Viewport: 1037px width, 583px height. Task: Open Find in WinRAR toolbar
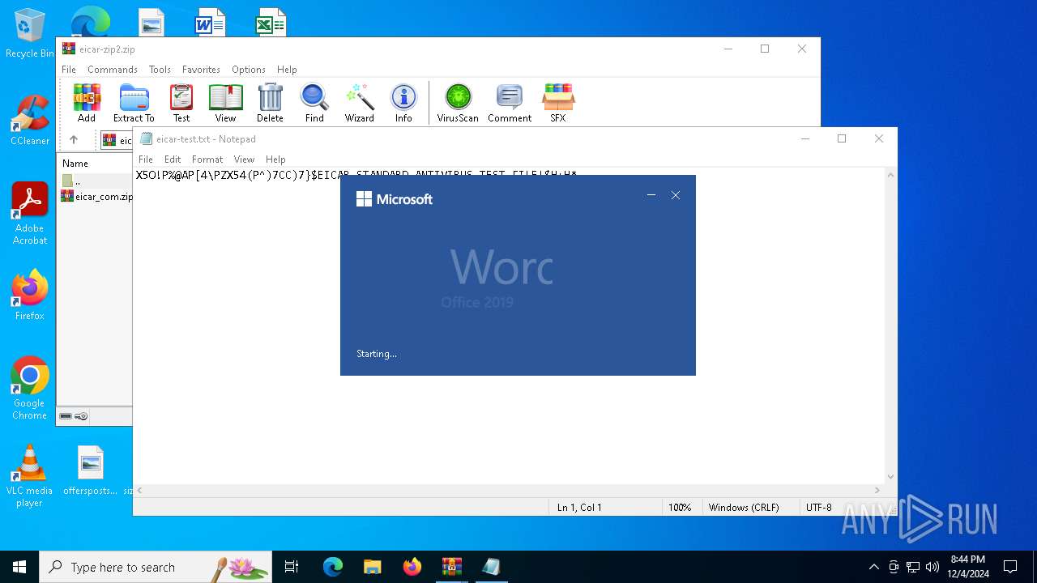(x=314, y=103)
